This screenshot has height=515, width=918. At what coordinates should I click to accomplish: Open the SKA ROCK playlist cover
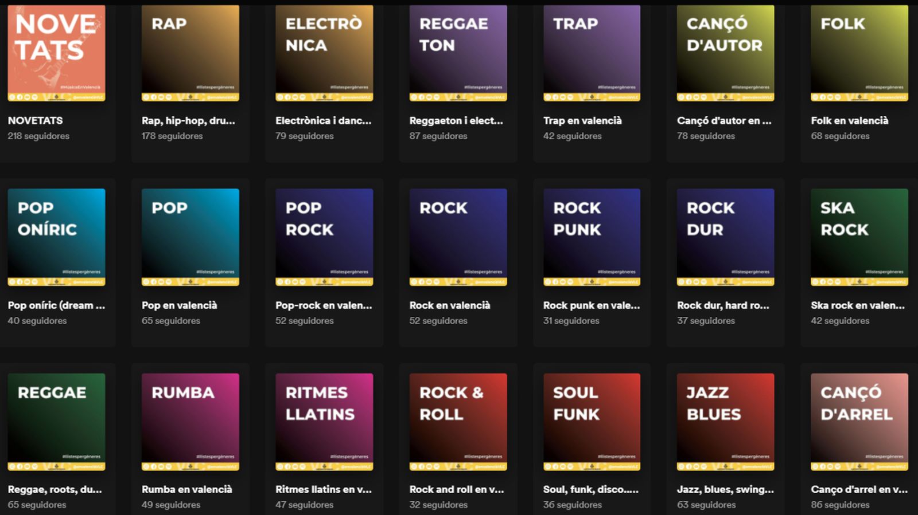click(858, 238)
